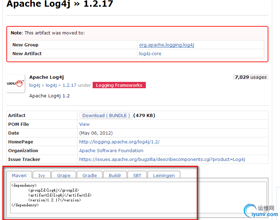Viewport: 280px width, 220px height.
Task: Click the 'Issue Tracker' row label
Action: [x=24, y=159]
